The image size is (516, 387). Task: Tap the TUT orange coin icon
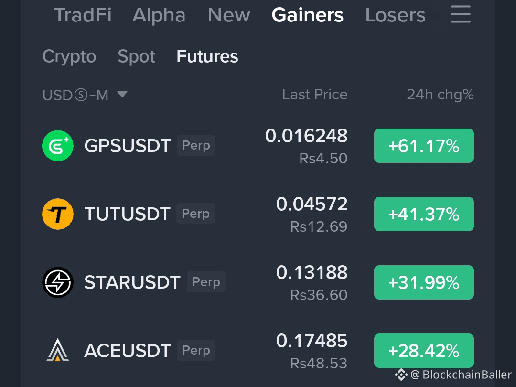point(58,214)
